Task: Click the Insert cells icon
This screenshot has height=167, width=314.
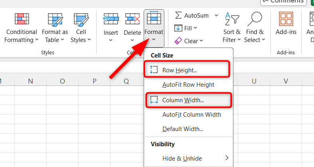Action: 111,19
